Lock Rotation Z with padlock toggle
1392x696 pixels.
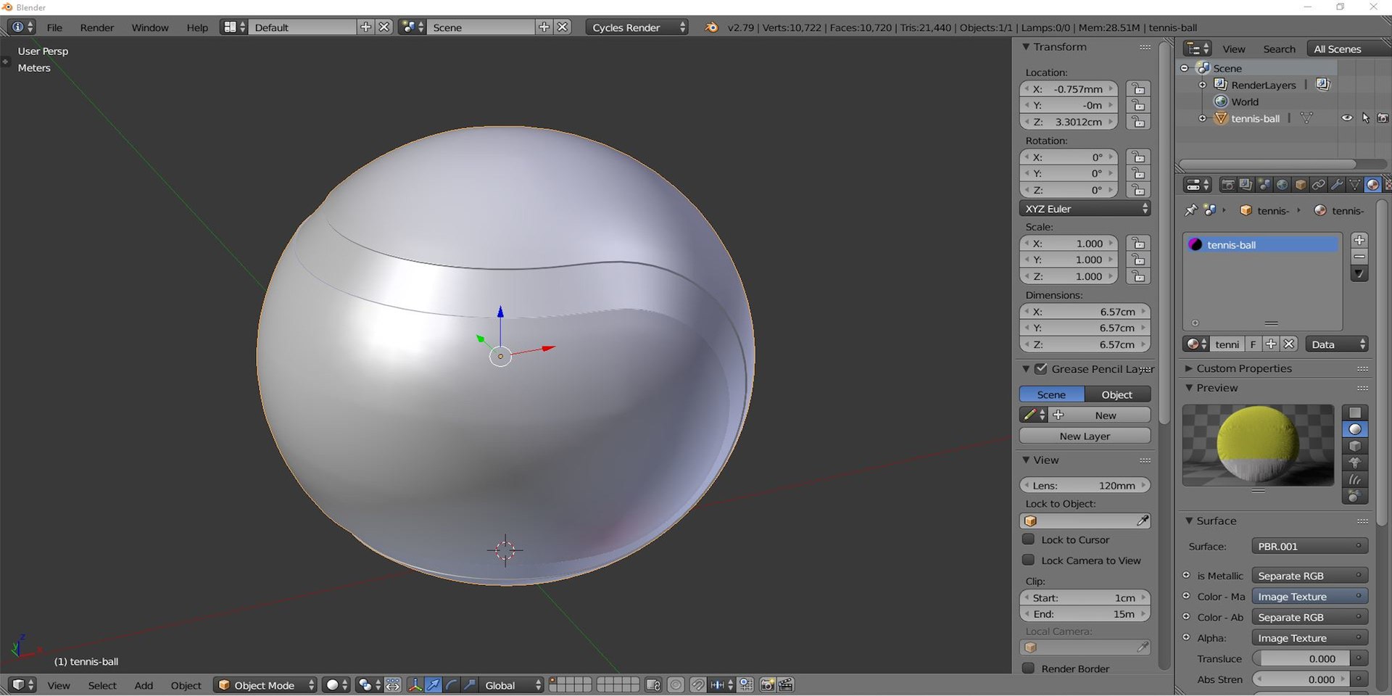[x=1138, y=190]
